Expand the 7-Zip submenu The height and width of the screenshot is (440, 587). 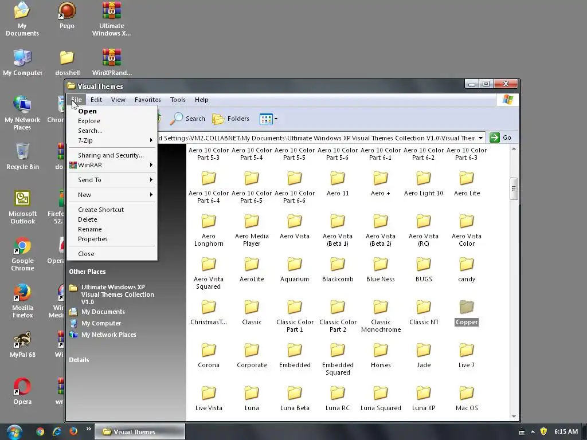tap(112, 140)
